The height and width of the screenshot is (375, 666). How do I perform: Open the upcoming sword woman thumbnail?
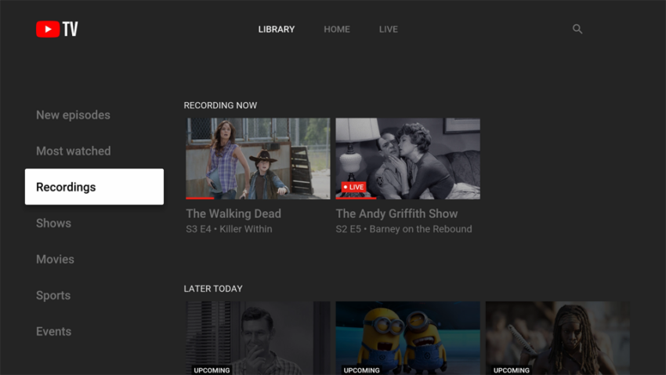[x=558, y=338]
